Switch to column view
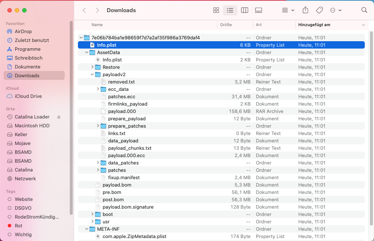The image size is (374, 241). (x=244, y=10)
